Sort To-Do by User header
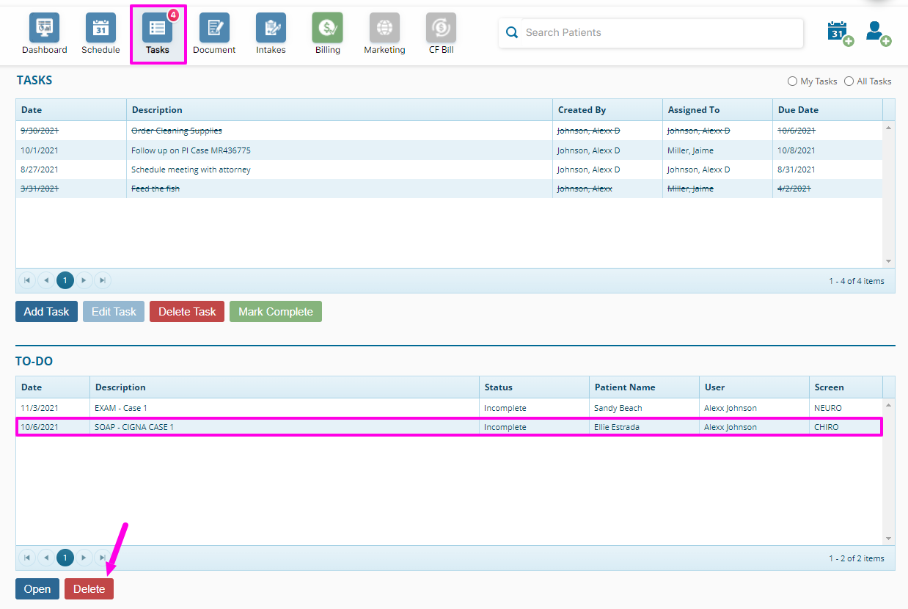This screenshot has height=609, width=908. coord(754,387)
